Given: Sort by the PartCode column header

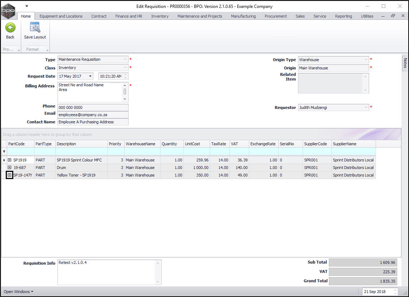Looking at the screenshot, I should point(20,144).
